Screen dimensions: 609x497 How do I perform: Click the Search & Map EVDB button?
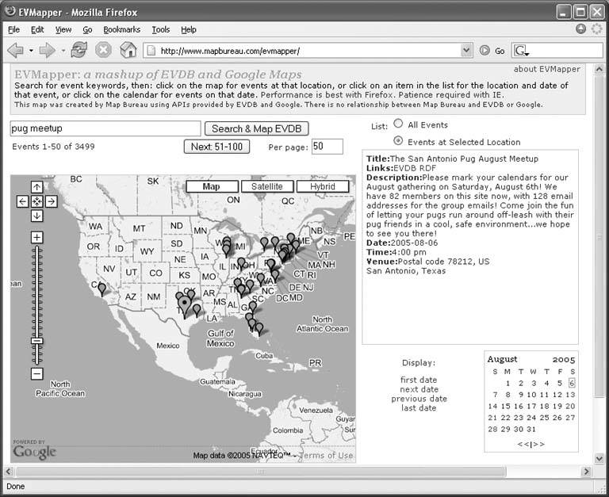256,128
